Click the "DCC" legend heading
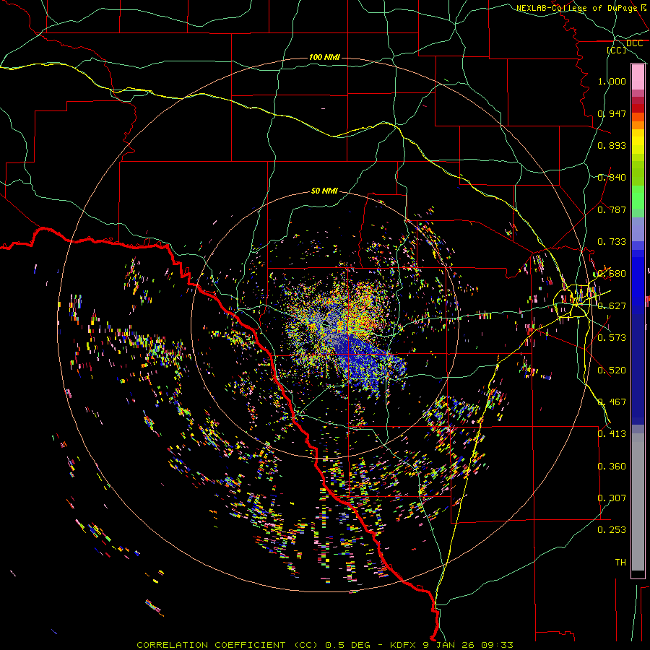 (x=634, y=43)
